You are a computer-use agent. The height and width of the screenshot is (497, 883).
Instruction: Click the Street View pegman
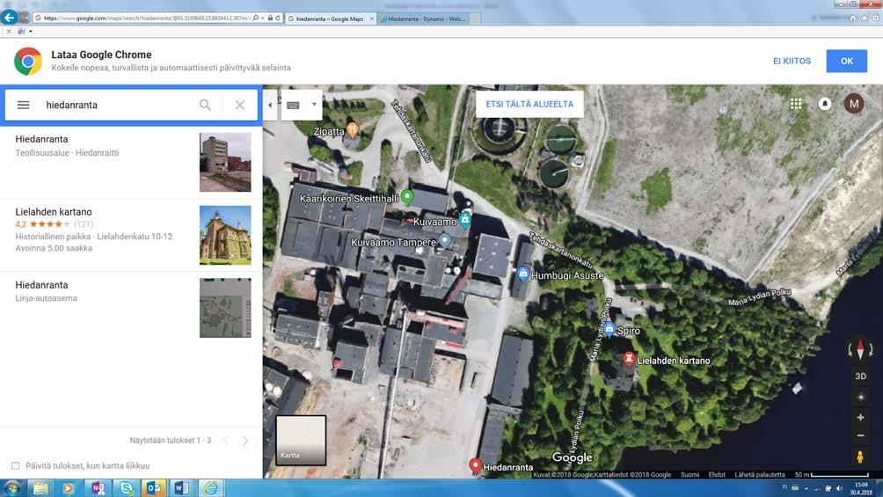click(860, 457)
